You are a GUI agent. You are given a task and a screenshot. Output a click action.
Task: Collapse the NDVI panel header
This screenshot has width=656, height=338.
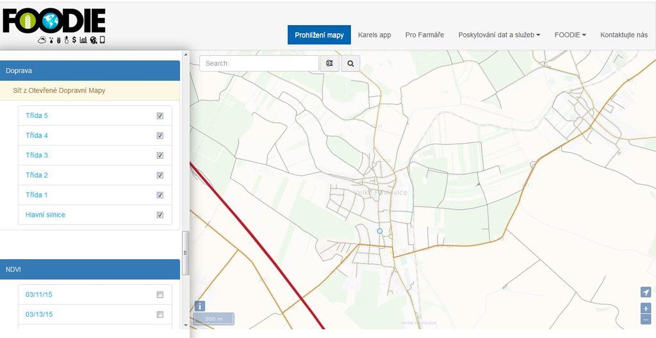(90, 269)
